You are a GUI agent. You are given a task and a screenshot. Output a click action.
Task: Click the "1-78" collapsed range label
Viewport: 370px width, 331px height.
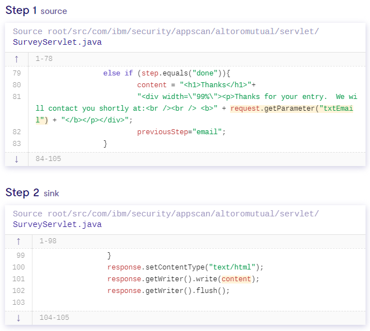[44, 59]
